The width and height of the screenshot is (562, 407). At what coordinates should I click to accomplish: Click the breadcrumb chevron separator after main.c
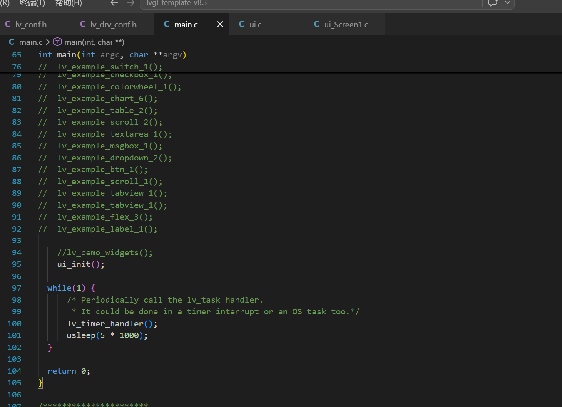coord(48,42)
